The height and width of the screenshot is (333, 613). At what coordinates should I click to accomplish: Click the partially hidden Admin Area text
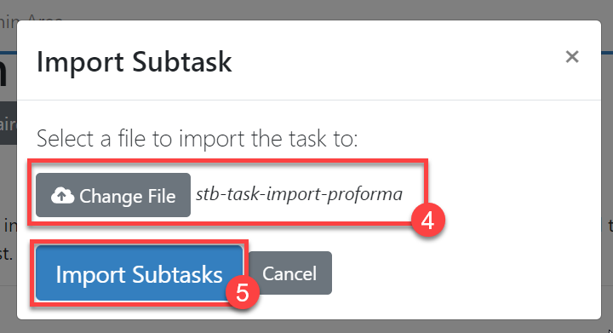[x=32, y=19]
